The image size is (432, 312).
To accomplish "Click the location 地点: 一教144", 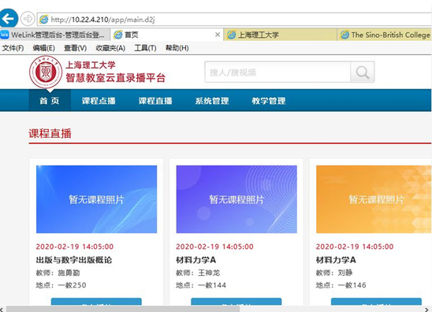I will click(x=201, y=285).
